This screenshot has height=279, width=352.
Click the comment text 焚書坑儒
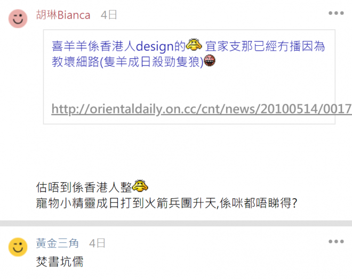[60, 261]
